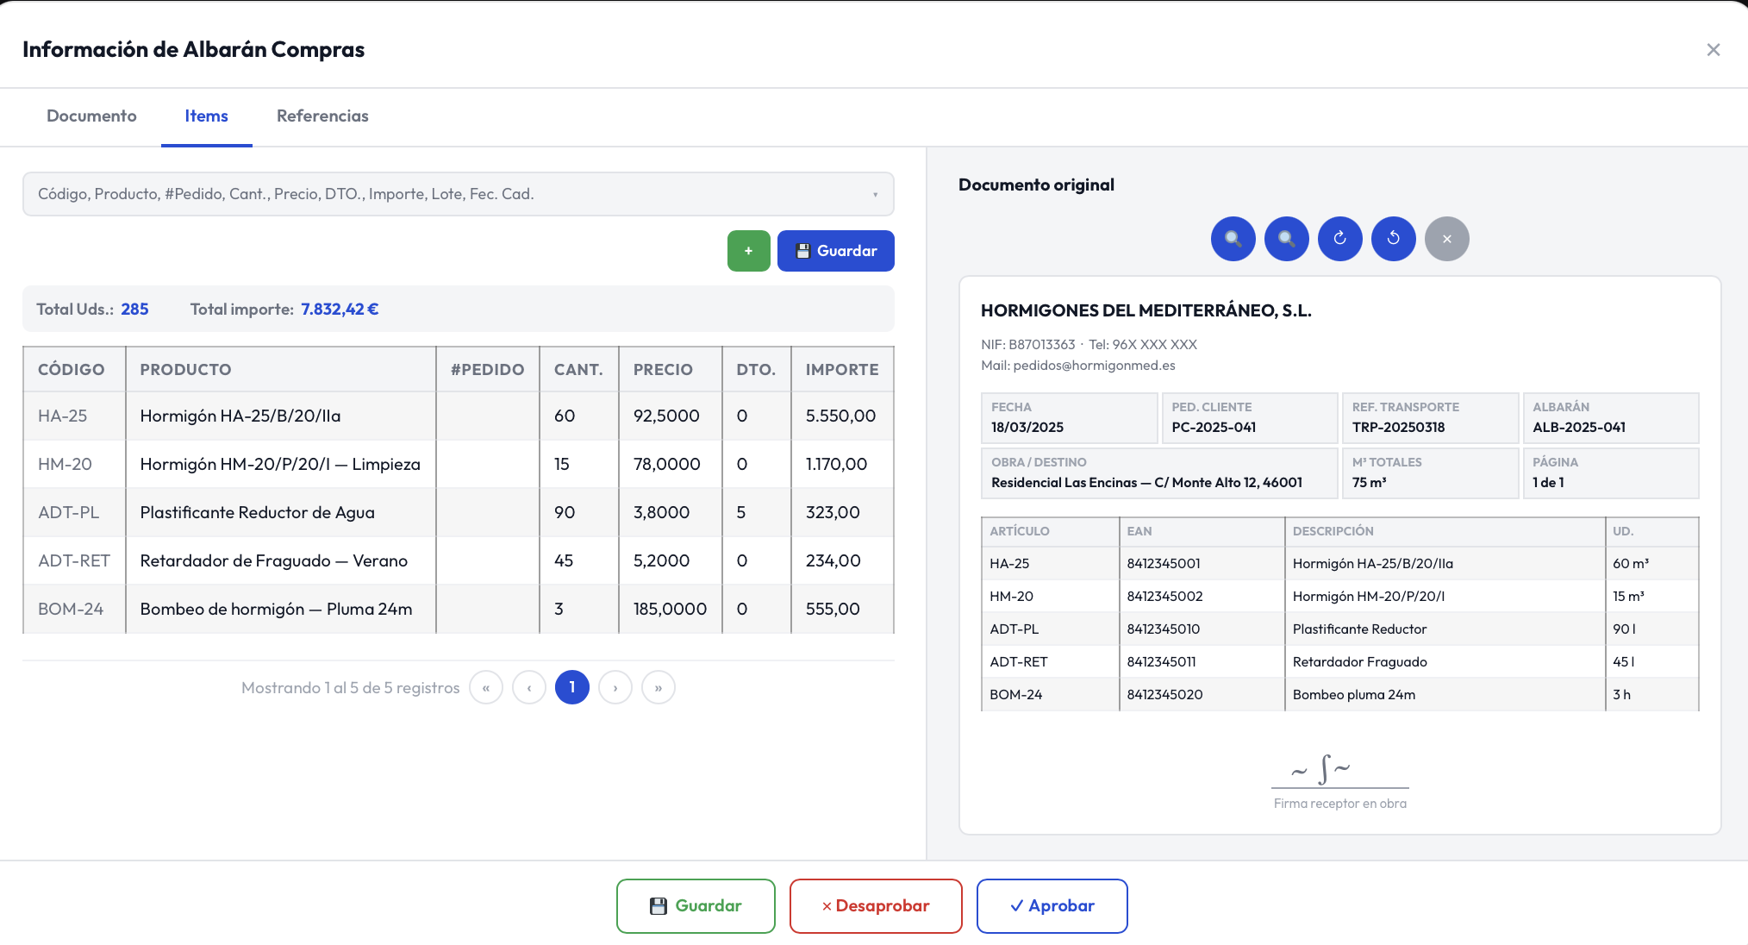The height and width of the screenshot is (945, 1748).
Task: Open the Referencias tab
Action: pos(322,116)
